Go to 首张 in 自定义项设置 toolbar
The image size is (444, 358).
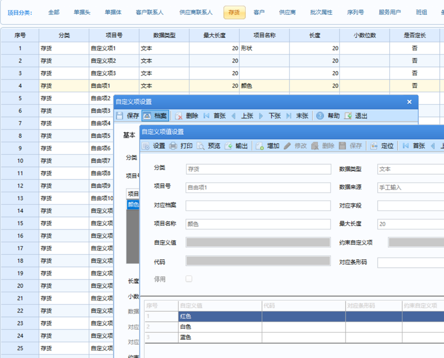click(215, 116)
